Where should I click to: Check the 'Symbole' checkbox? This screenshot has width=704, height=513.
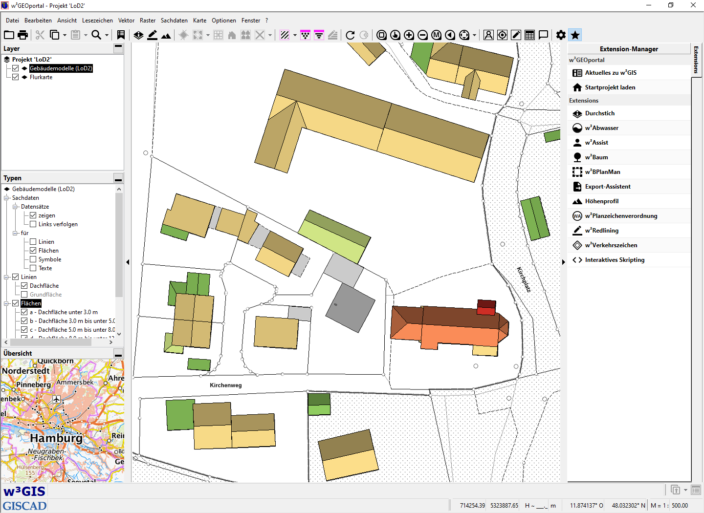click(33, 259)
